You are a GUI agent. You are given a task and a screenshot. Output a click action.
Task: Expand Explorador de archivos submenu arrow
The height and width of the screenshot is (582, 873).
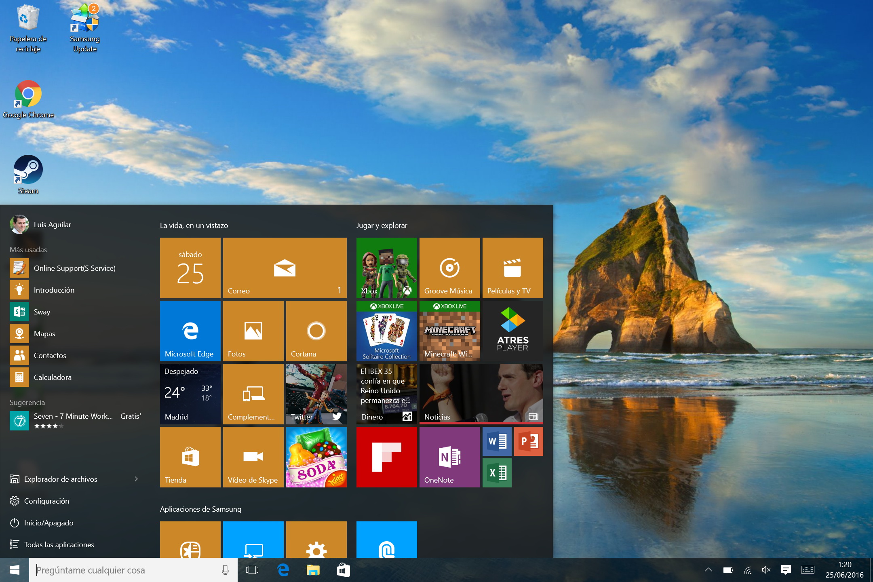tap(137, 479)
